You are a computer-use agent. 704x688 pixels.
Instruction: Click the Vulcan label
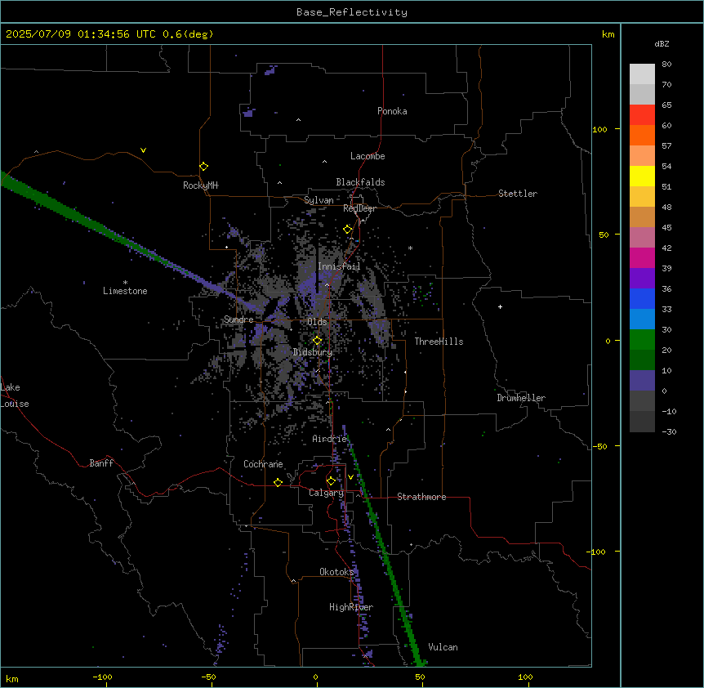pos(443,647)
